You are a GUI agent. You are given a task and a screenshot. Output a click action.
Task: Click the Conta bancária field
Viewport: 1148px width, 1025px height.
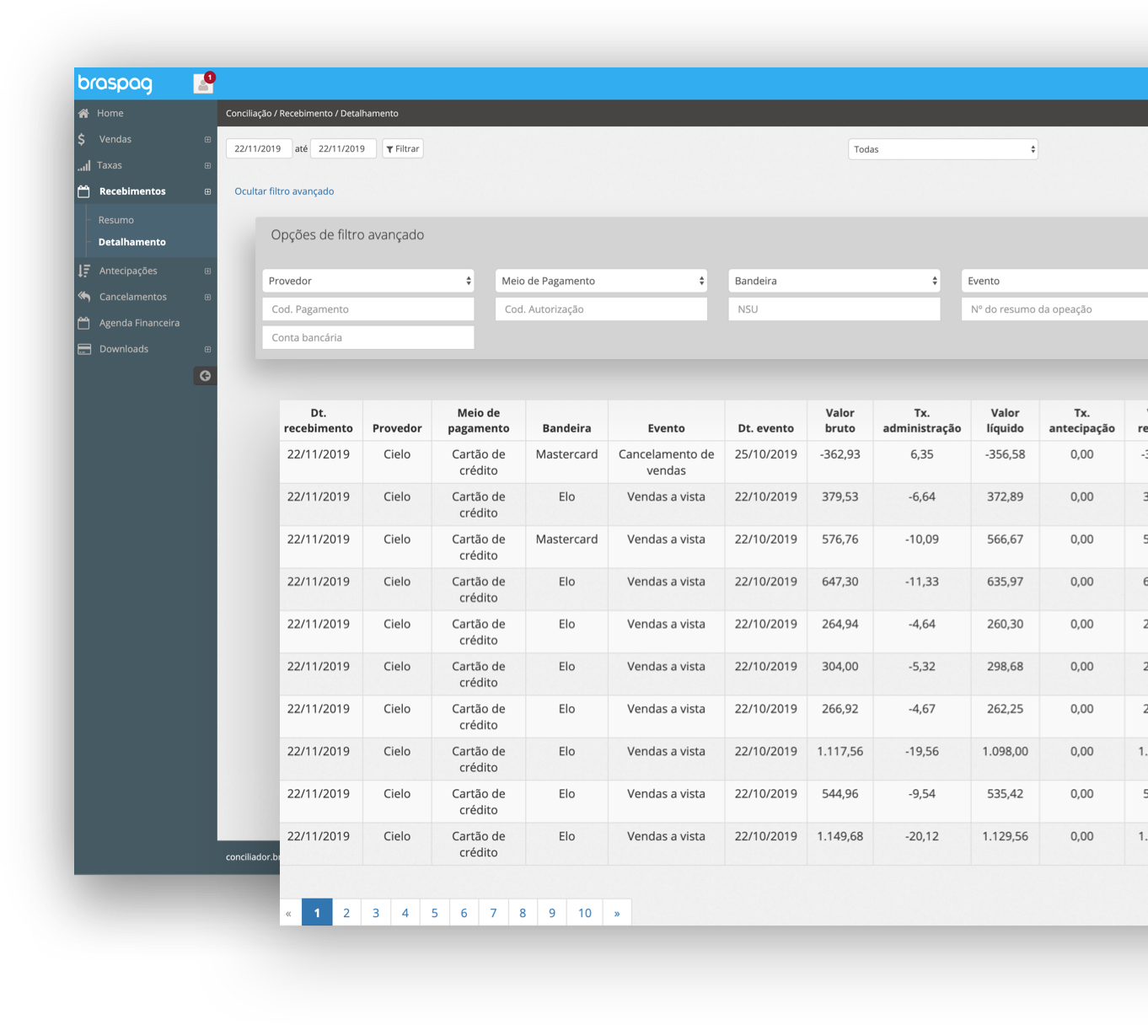point(368,337)
